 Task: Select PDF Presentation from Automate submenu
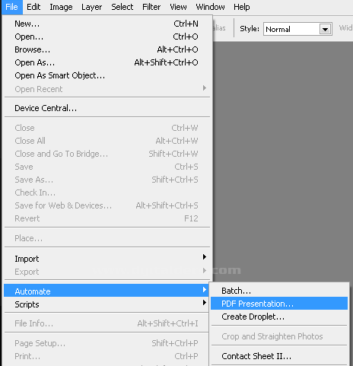point(279,304)
